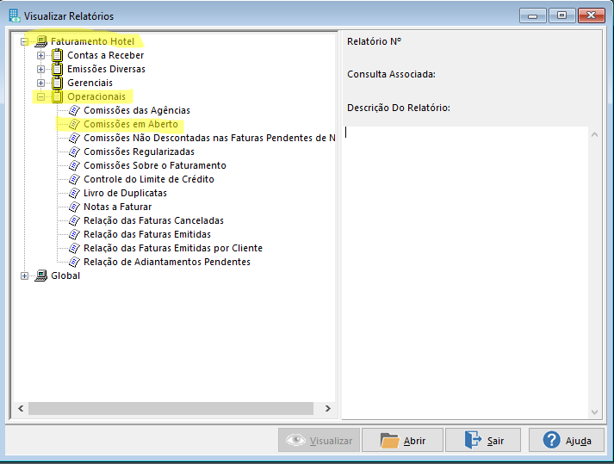The image size is (614, 464).
Task: Click the Operacionais clipboard icon
Action: click(x=57, y=96)
